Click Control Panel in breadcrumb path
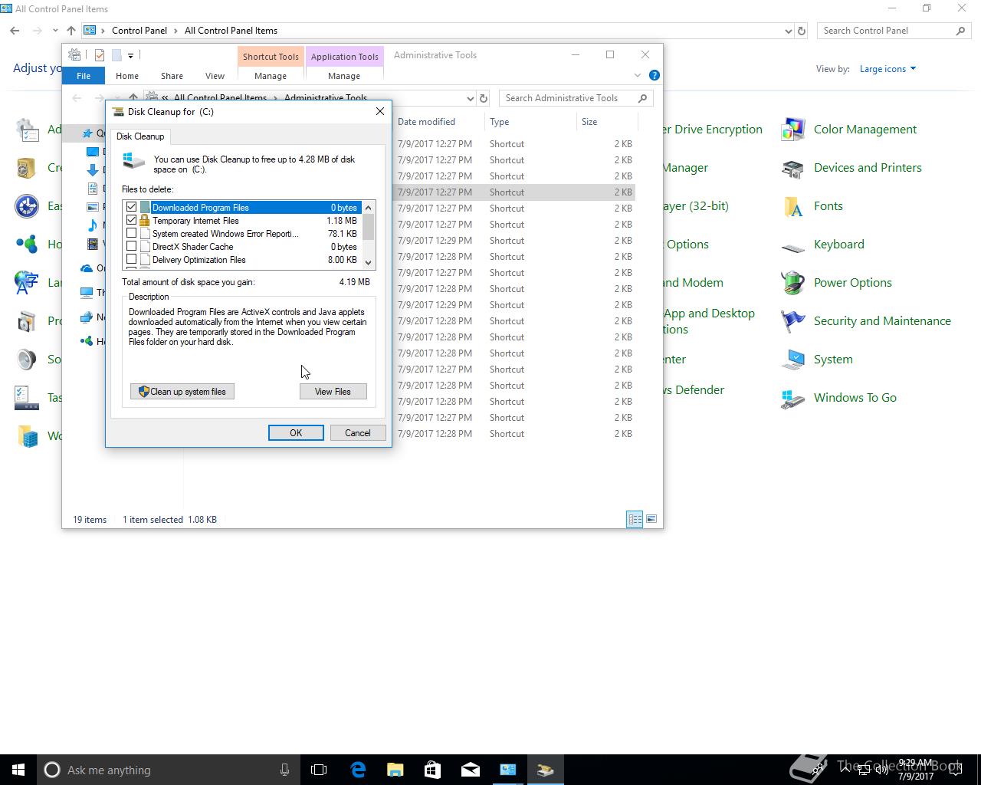The width and height of the screenshot is (981, 785). pos(139,31)
